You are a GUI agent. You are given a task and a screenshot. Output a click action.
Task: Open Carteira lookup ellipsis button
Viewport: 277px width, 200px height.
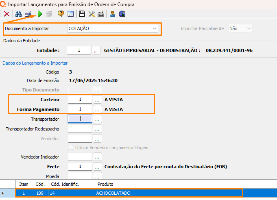click(x=97, y=100)
